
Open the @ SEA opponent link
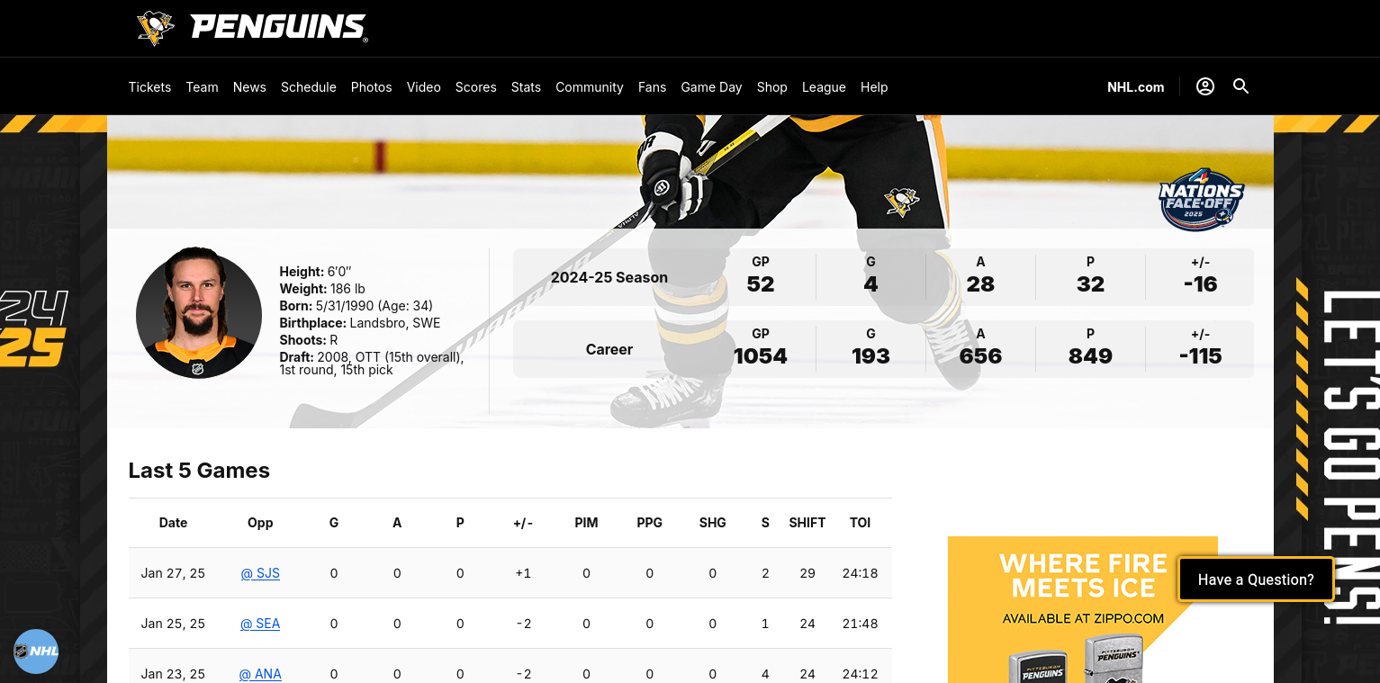[x=260, y=624]
